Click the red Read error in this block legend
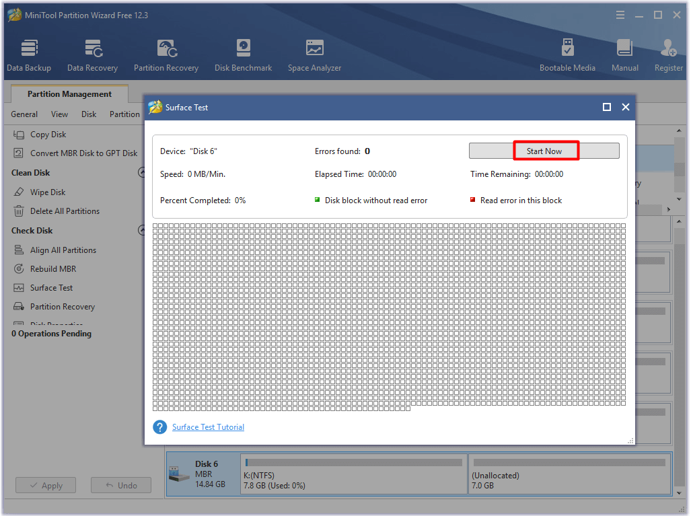 coord(516,200)
